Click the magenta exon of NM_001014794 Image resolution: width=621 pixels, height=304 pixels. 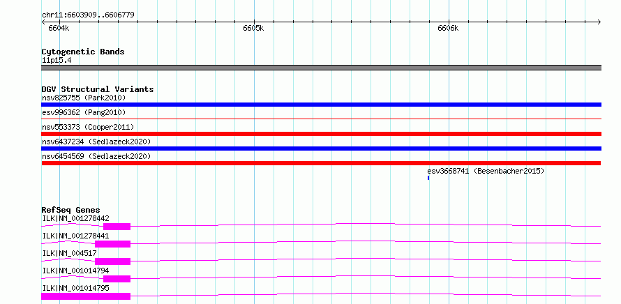click(x=117, y=279)
